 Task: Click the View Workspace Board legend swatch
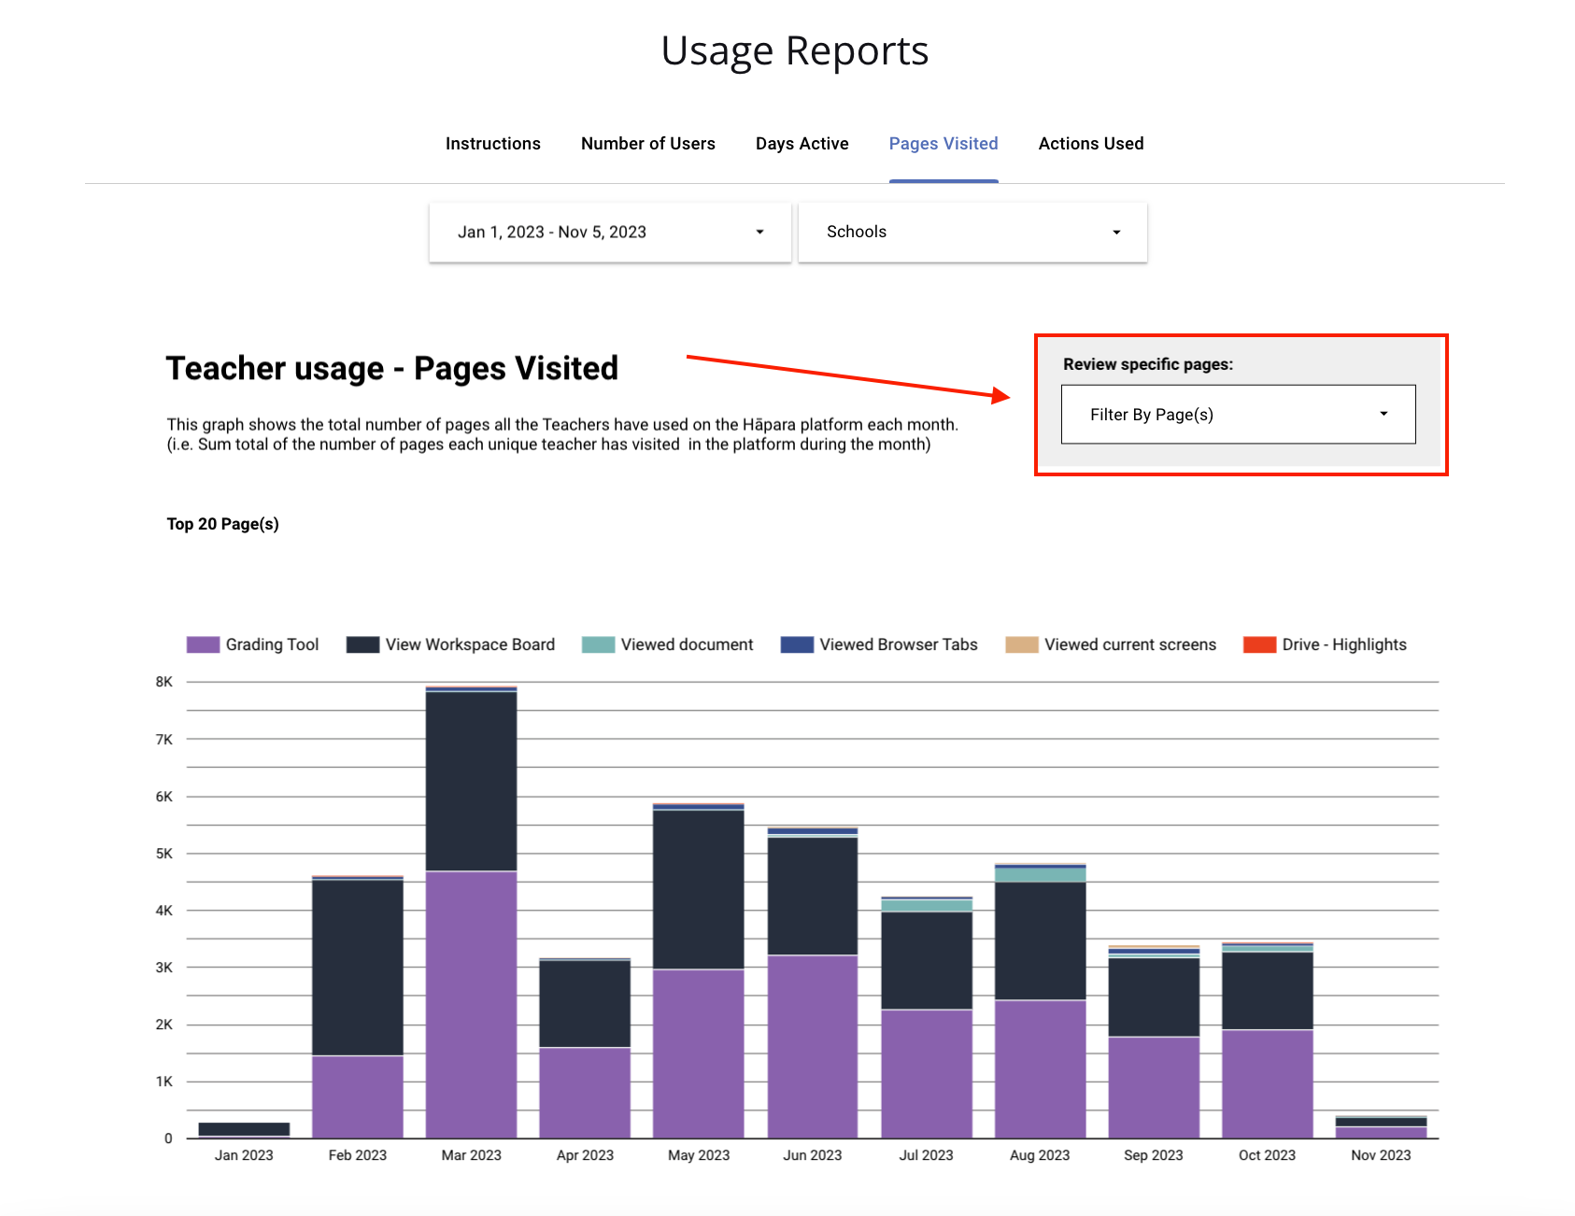pyautogui.click(x=362, y=644)
